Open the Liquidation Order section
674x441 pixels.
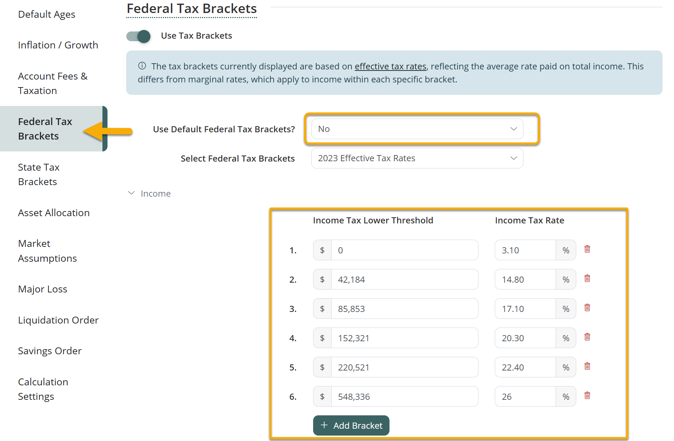pyautogui.click(x=58, y=320)
